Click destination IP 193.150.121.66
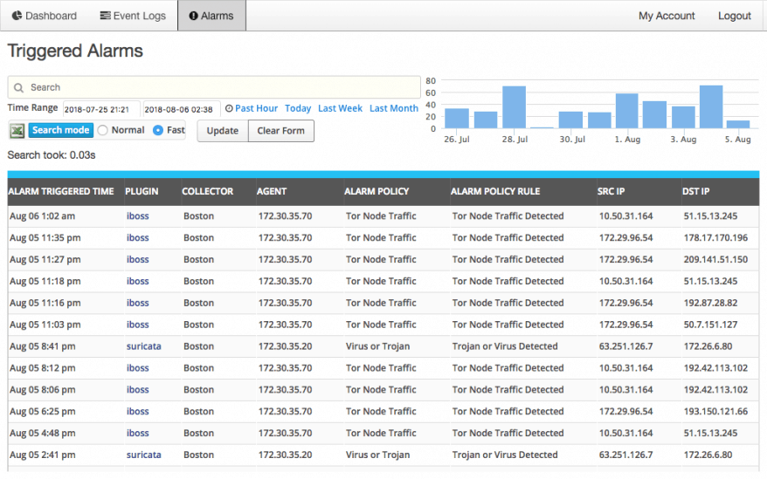Image resolution: width=767 pixels, height=479 pixels. point(715,412)
